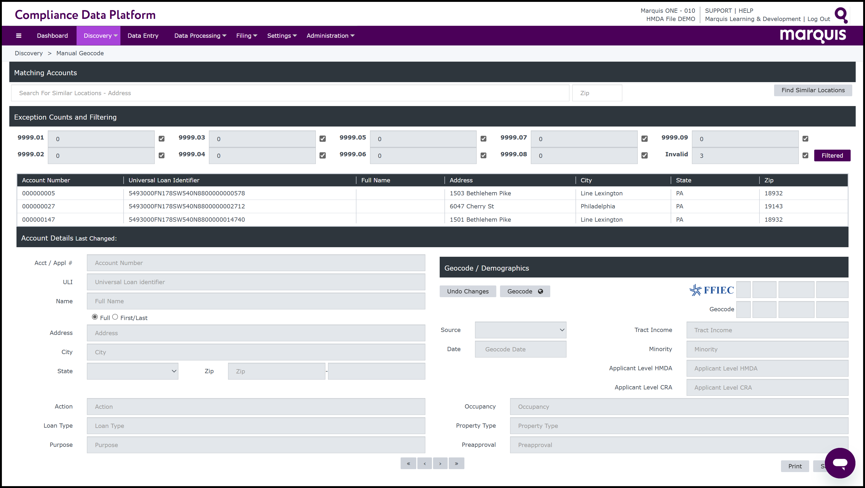Open the State dropdown
Image resolution: width=865 pixels, height=488 pixels.
(132, 371)
